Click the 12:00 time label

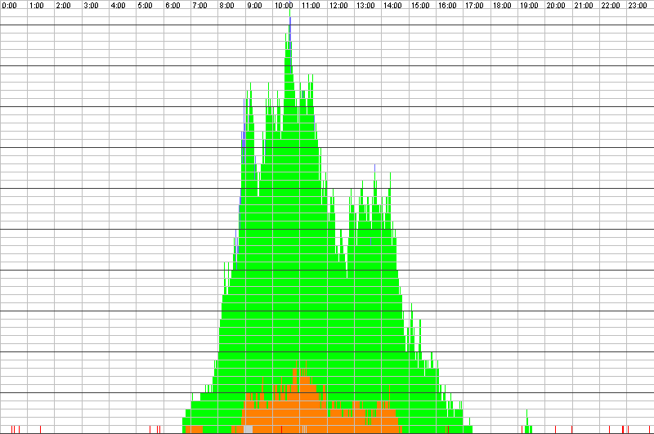point(338,6)
